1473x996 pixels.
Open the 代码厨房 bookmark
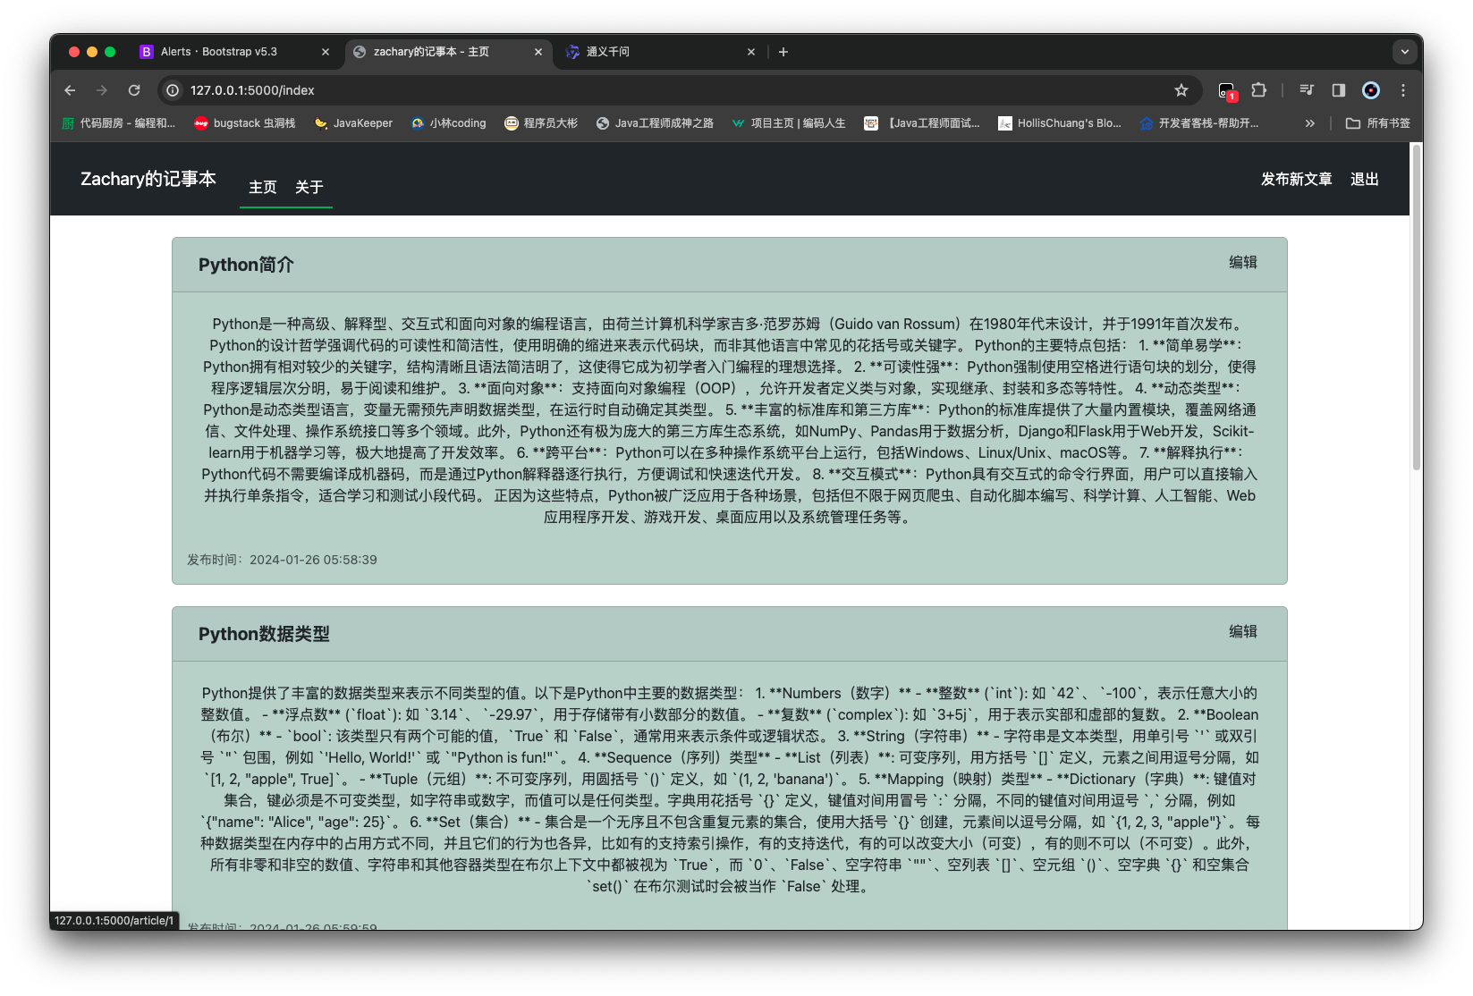[x=118, y=123]
